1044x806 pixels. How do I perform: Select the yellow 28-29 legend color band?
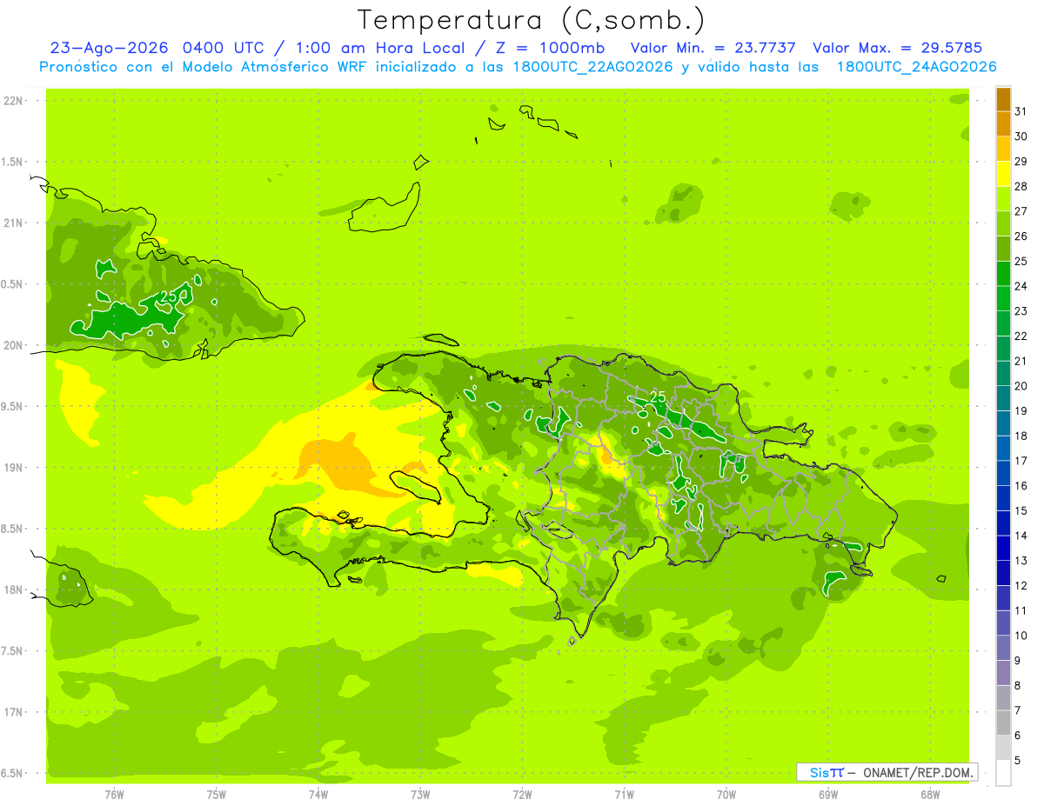[1003, 174]
